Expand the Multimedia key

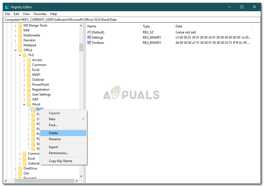click(x=16, y=36)
